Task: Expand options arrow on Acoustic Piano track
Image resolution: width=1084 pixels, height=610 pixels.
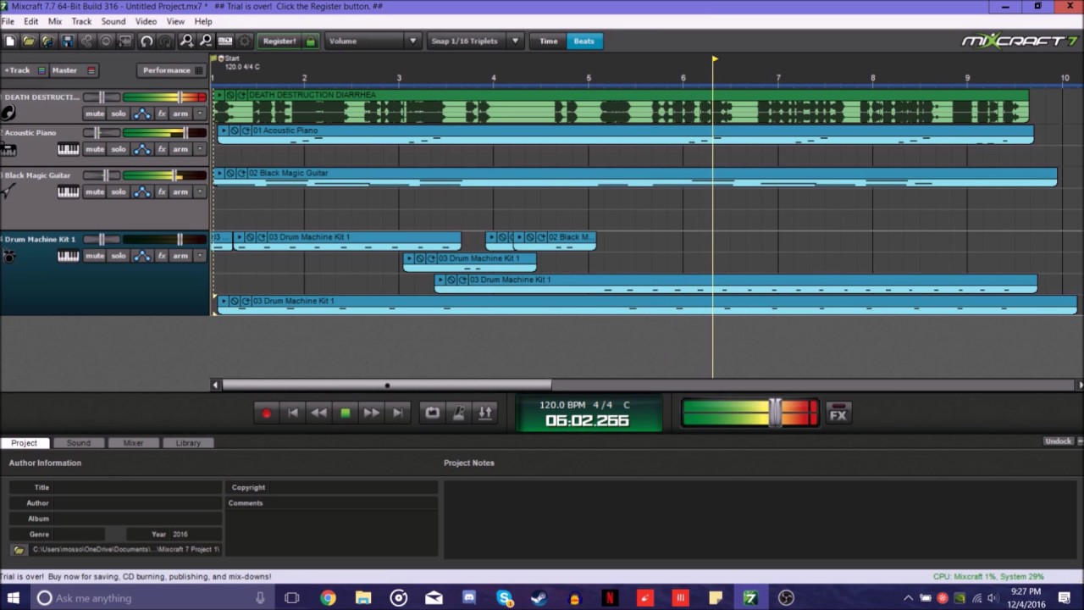Action: (200, 149)
